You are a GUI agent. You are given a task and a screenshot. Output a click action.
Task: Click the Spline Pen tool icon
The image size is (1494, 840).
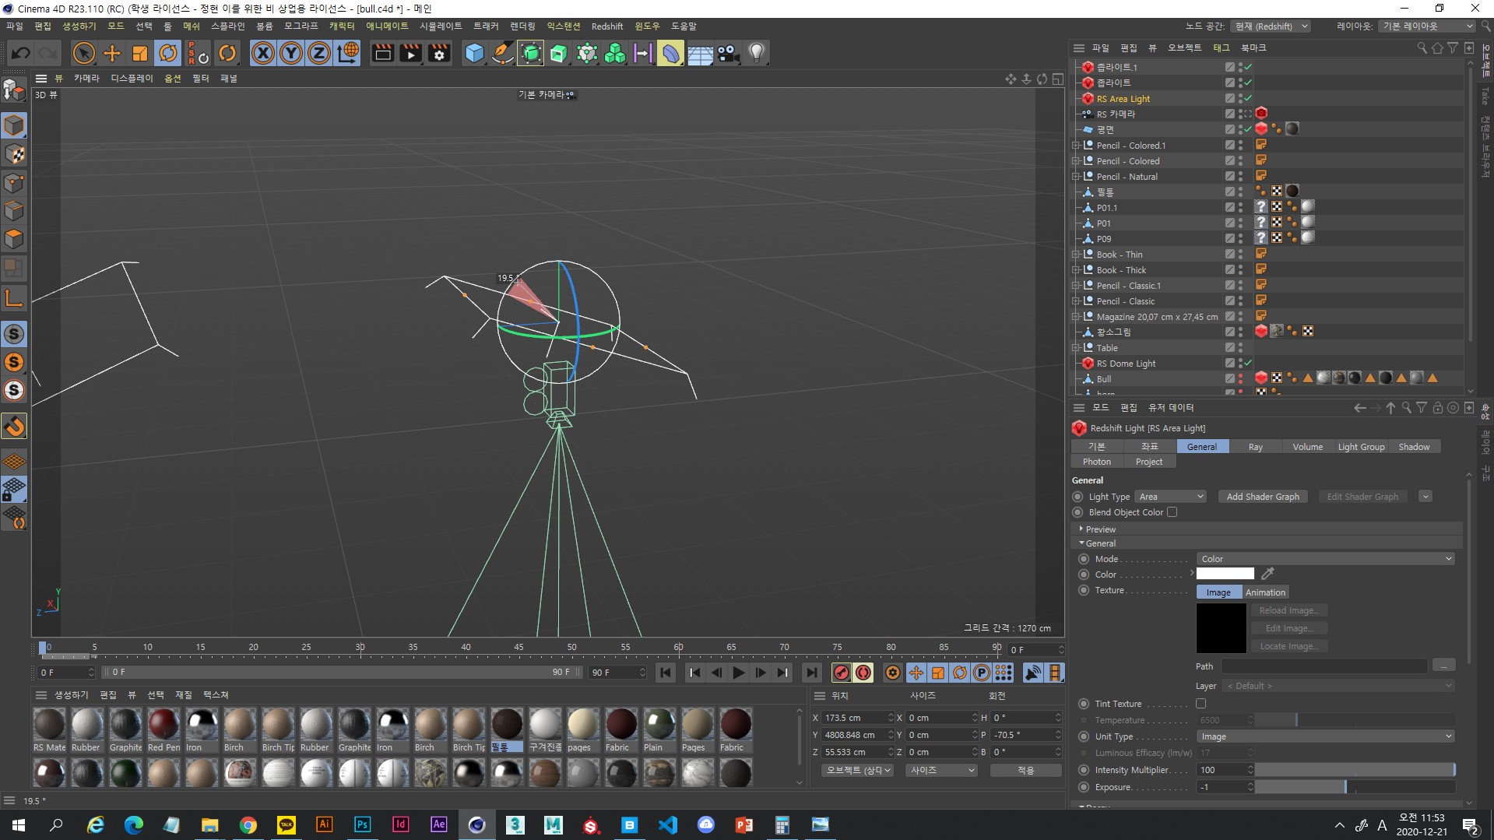(x=503, y=53)
